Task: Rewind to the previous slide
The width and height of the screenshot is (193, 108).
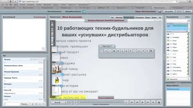Action: (137, 102)
